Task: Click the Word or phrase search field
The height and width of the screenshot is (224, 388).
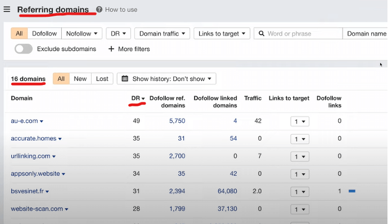Action: (298, 33)
